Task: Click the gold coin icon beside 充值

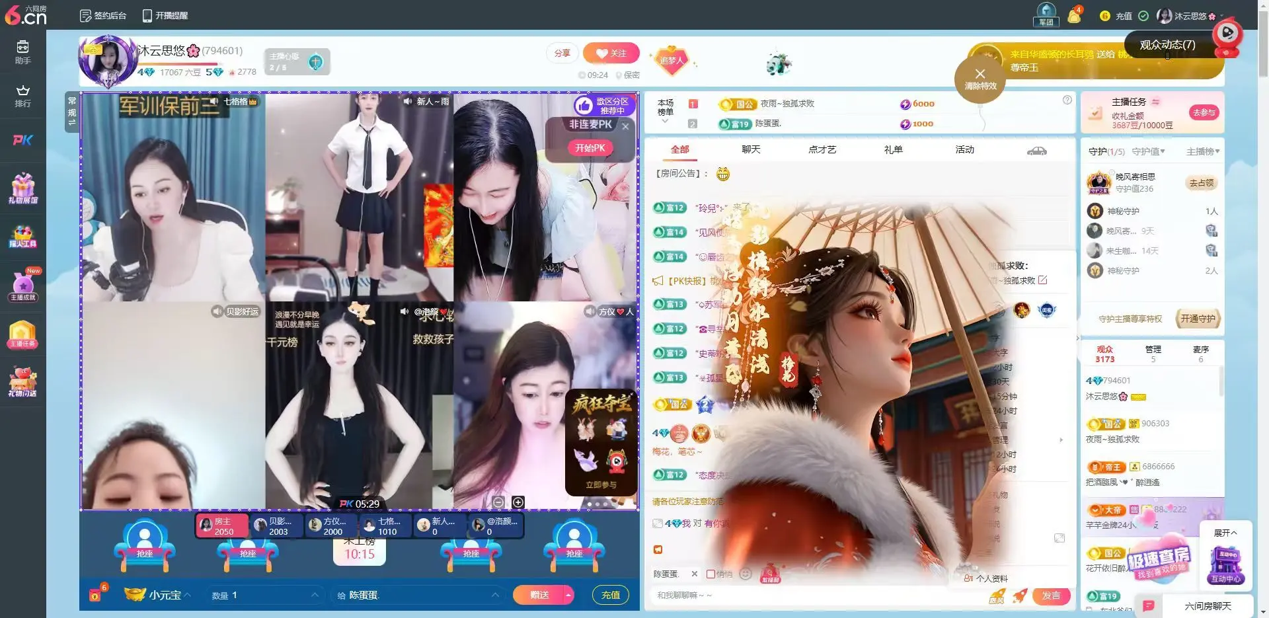Action: point(1104,16)
